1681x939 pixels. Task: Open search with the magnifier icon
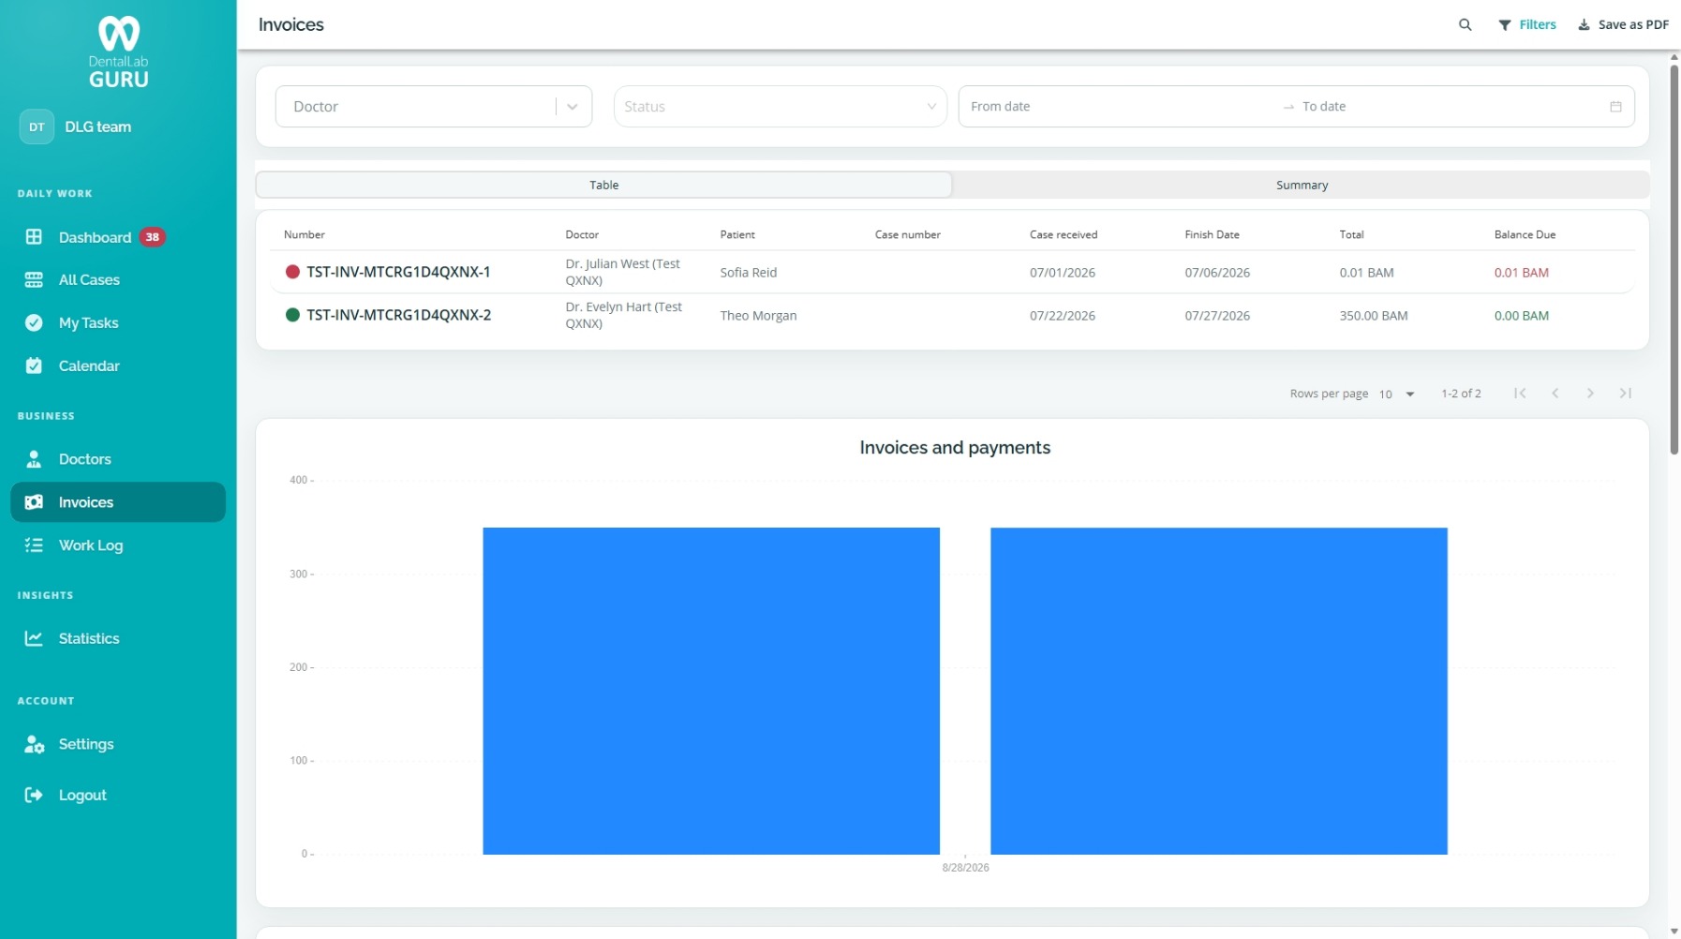point(1465,24)
